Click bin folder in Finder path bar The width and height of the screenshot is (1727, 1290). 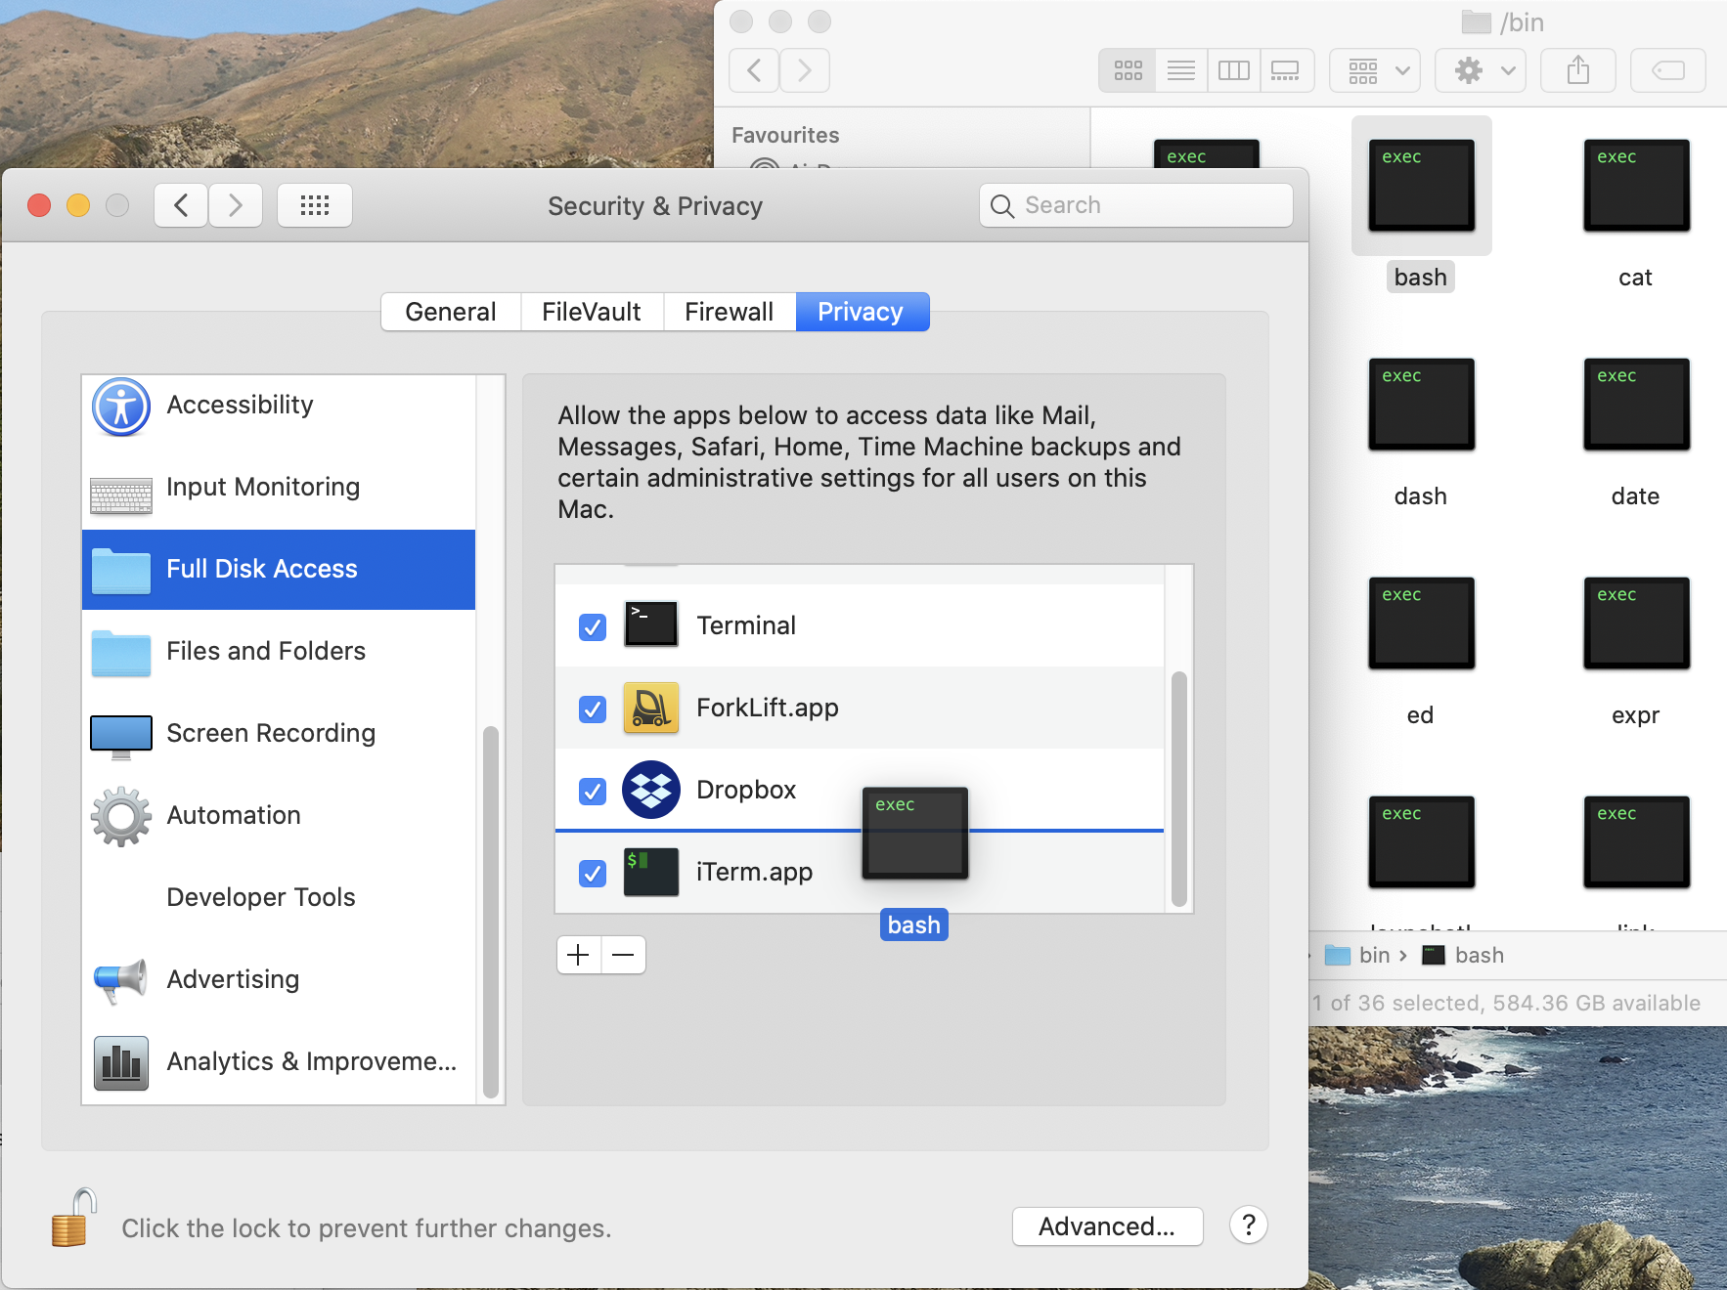point(1358,955)
